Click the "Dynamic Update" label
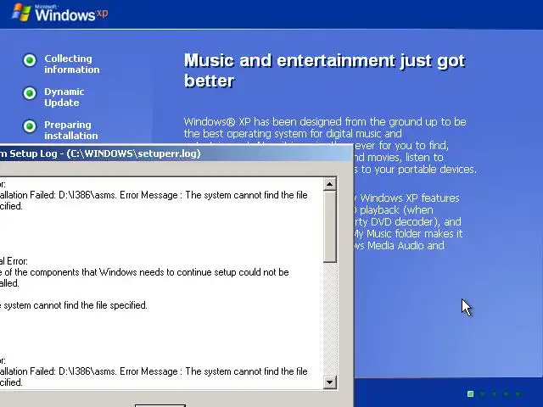Viewport: 543px width, 407px height. click(x=64, y=98)
